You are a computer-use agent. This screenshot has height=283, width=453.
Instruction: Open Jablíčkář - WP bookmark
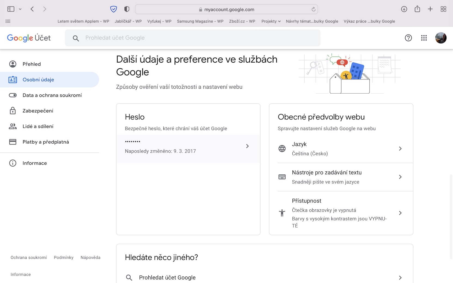pyautogui.click(x=128, y=21)
